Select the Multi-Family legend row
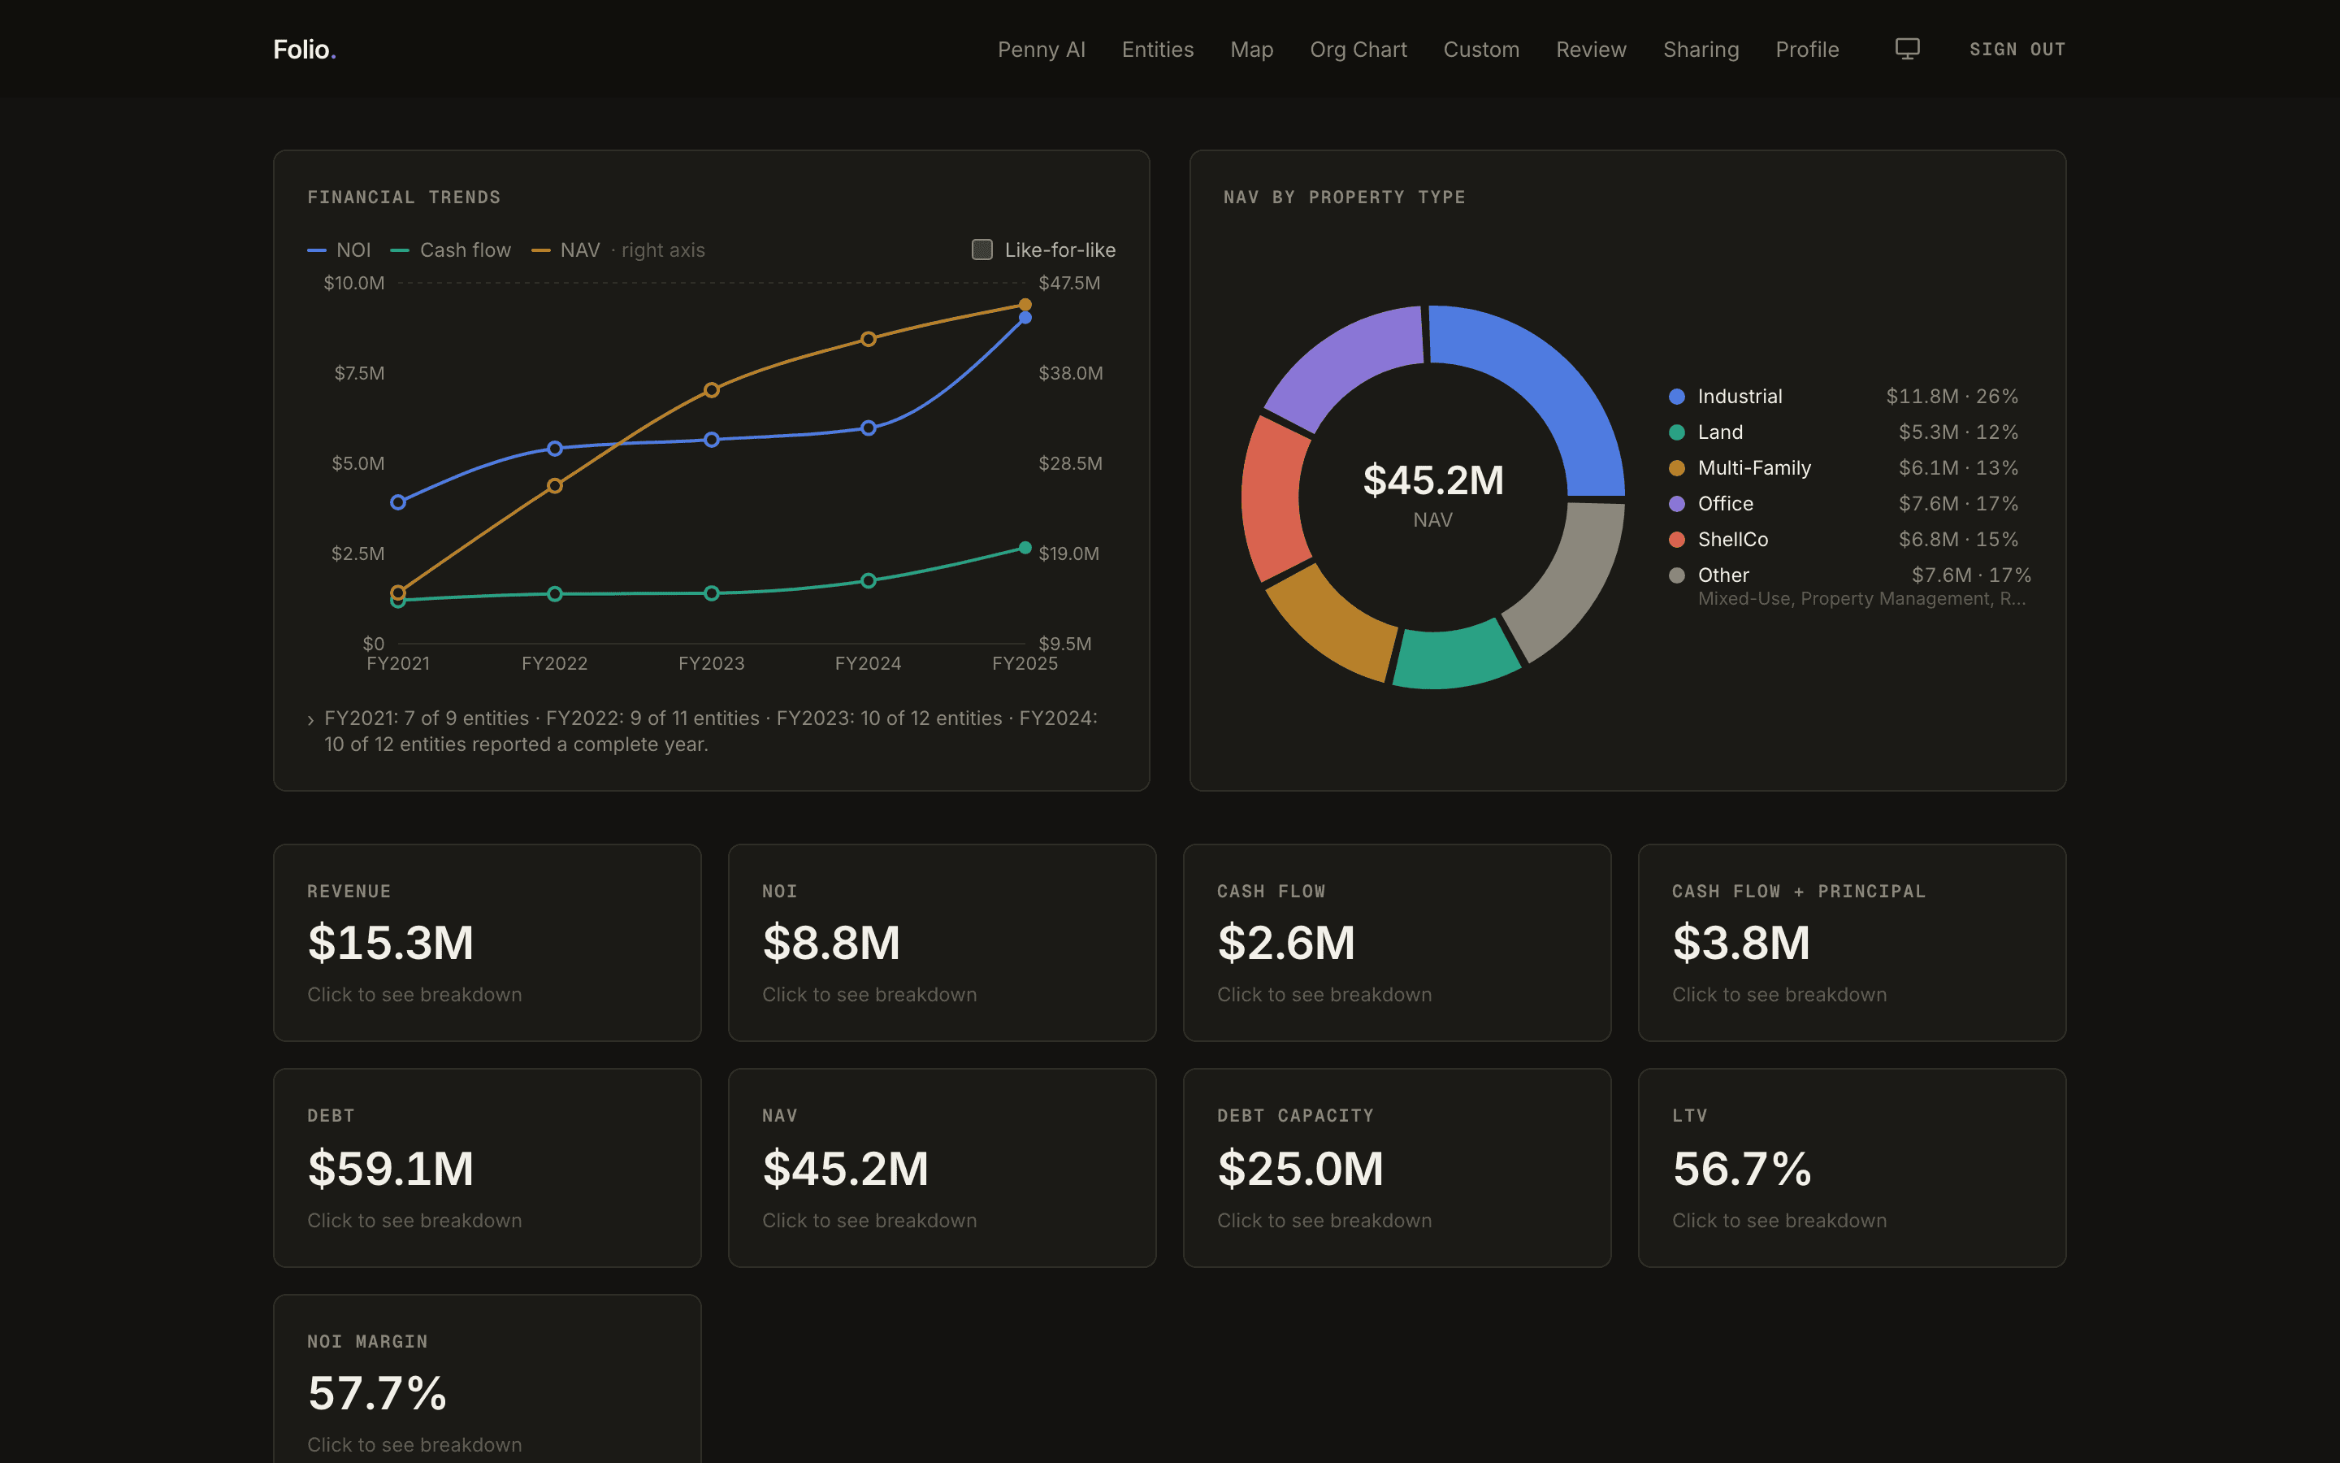The image size is (2340, 1463). point(1843,468)
